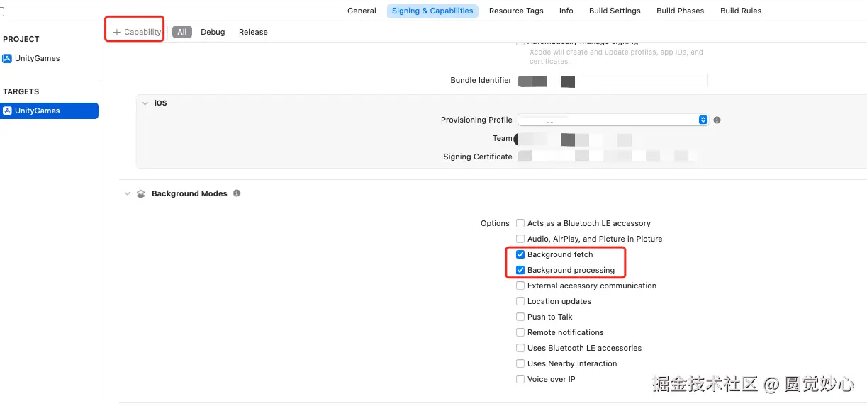Check the Location updates option
The image size is (867, 406).
[520, 302]
